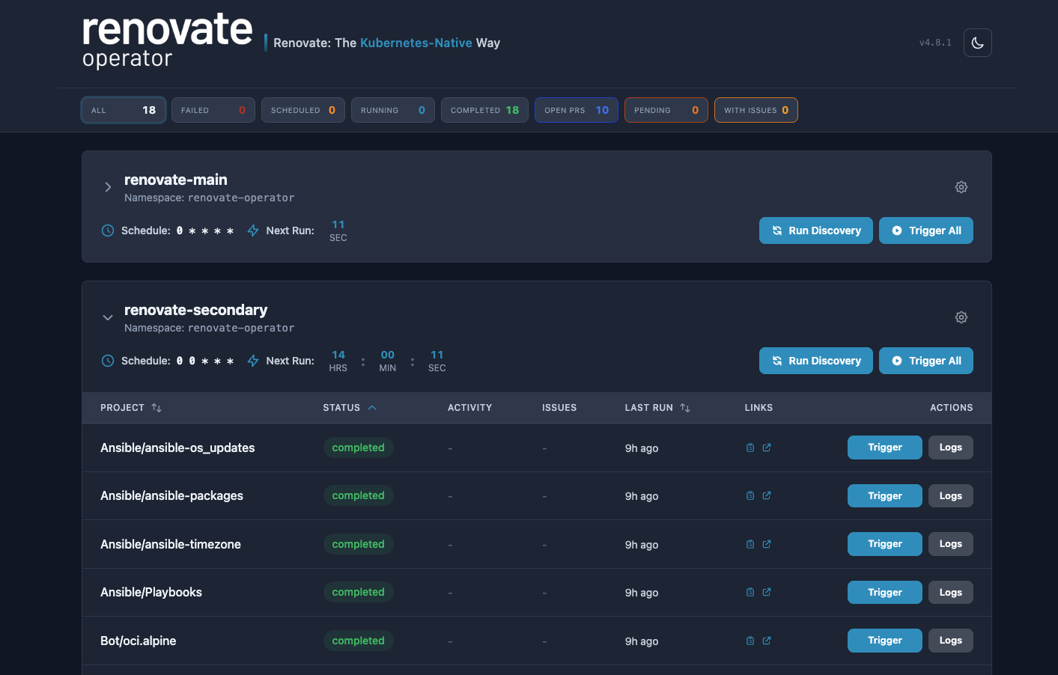The height and width of the screenshot is (675, 1058).
Task: Filter projects by RUNNING status
Action: [x=393, y=110]
